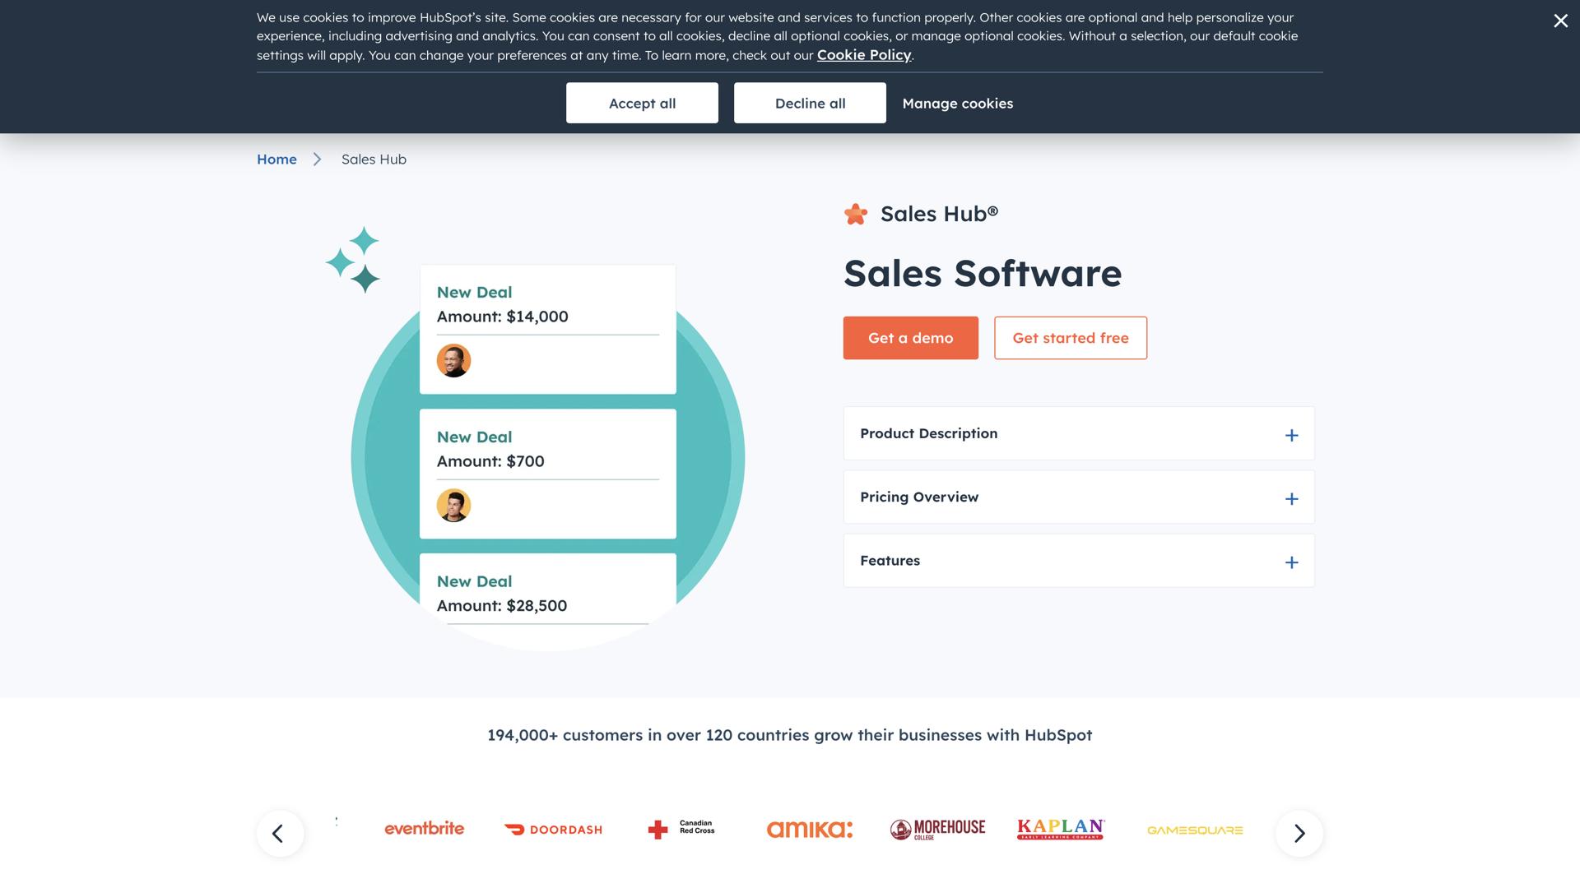Select the GameSquare logo

1195,830
